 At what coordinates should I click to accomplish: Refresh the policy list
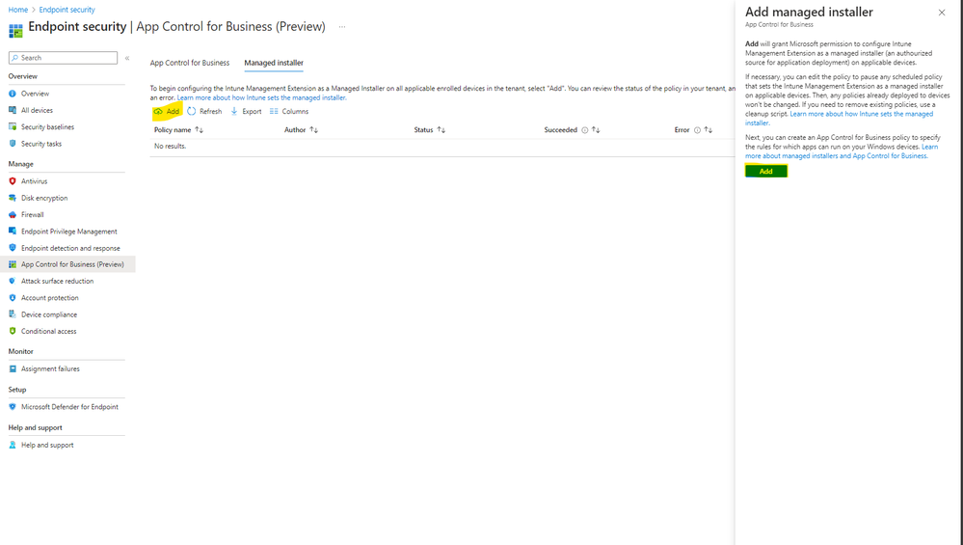point(204,111)
